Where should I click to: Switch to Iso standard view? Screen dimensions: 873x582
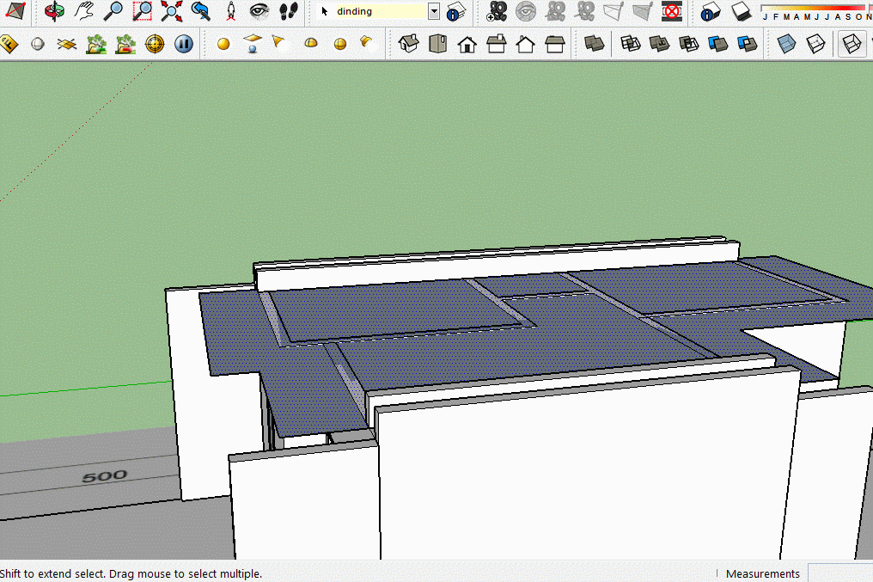(x=409, y=43)
